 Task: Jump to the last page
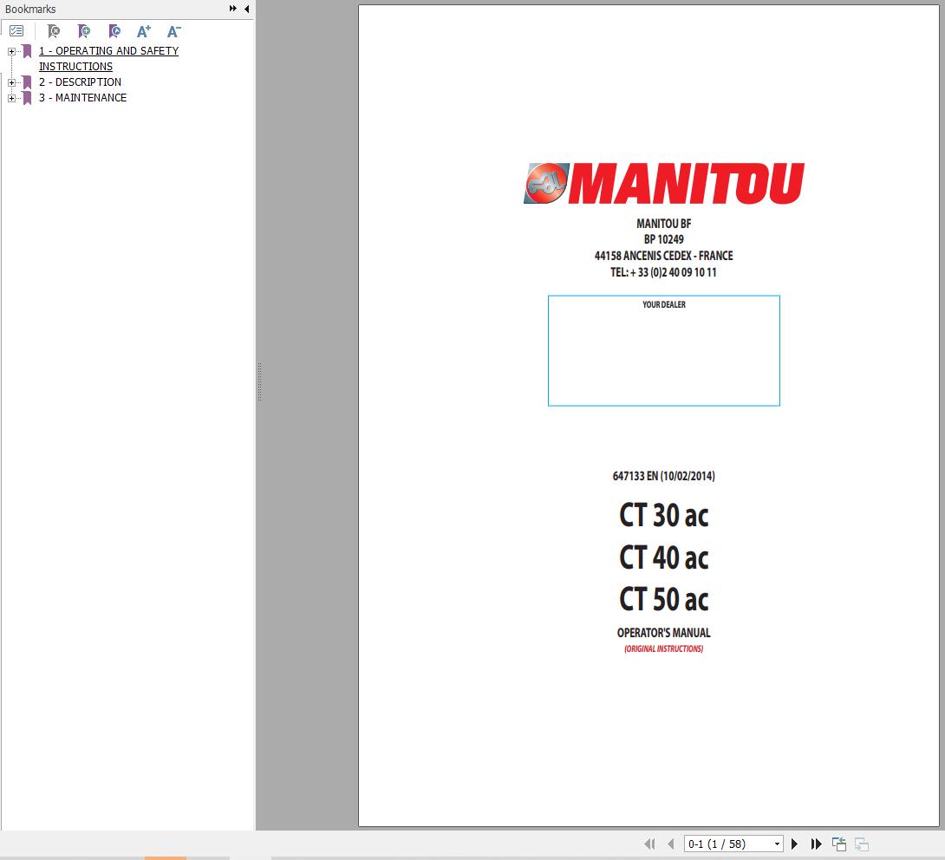[x=816, y=844]
